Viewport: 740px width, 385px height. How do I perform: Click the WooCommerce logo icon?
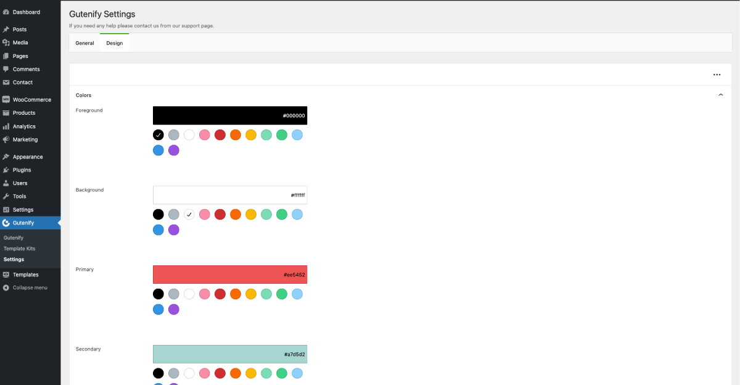[x=6, y=99]
